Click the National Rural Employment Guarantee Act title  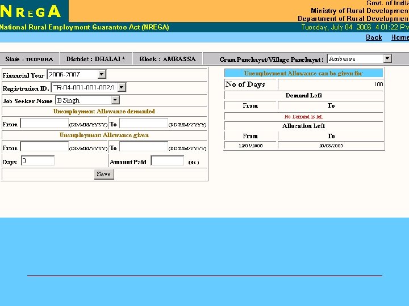(x=85, y=27)
